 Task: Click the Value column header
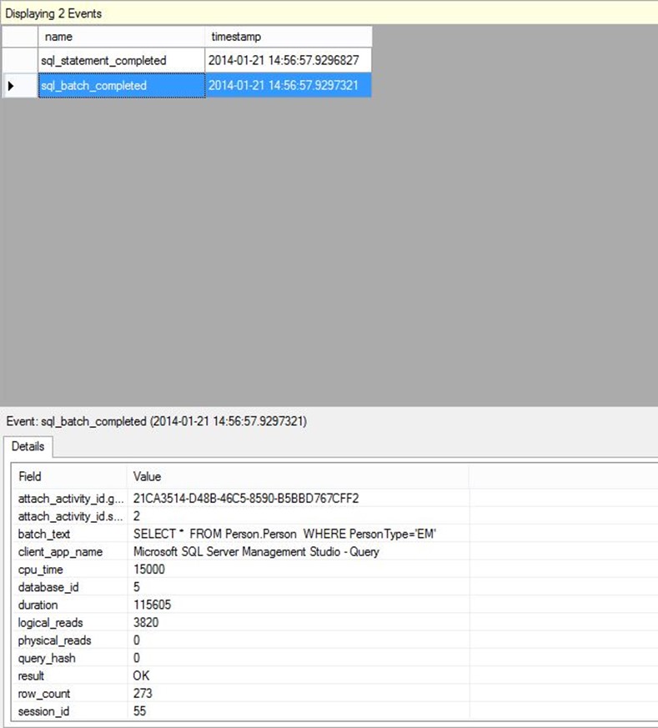(298, 476)
